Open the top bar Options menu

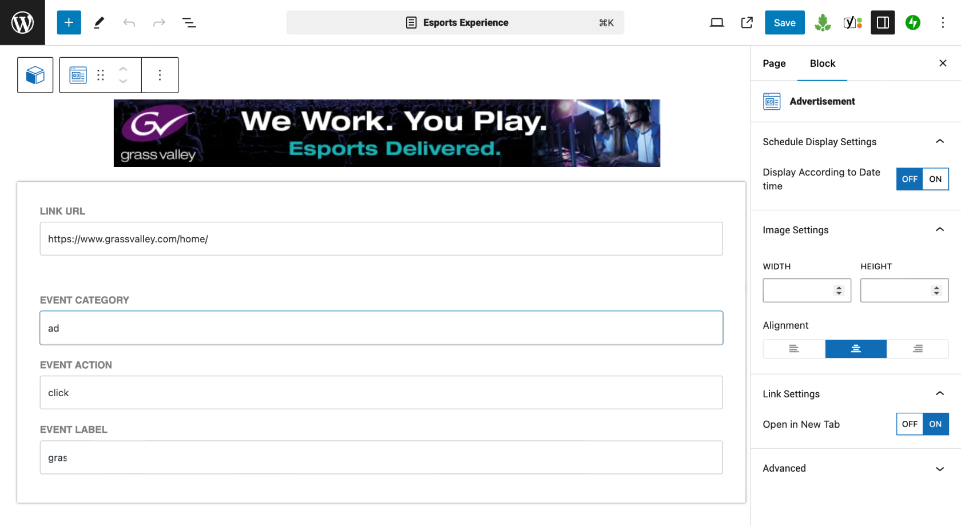[943, 22]
